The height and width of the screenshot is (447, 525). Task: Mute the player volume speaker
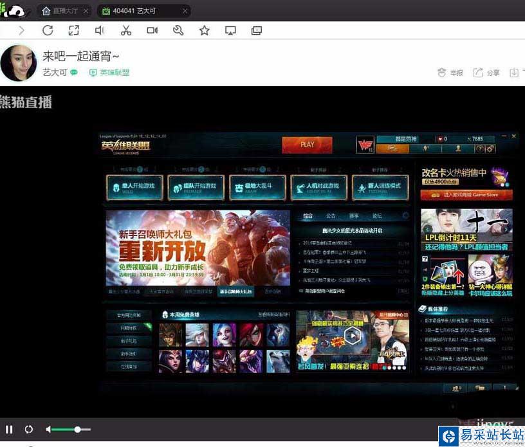48,430
